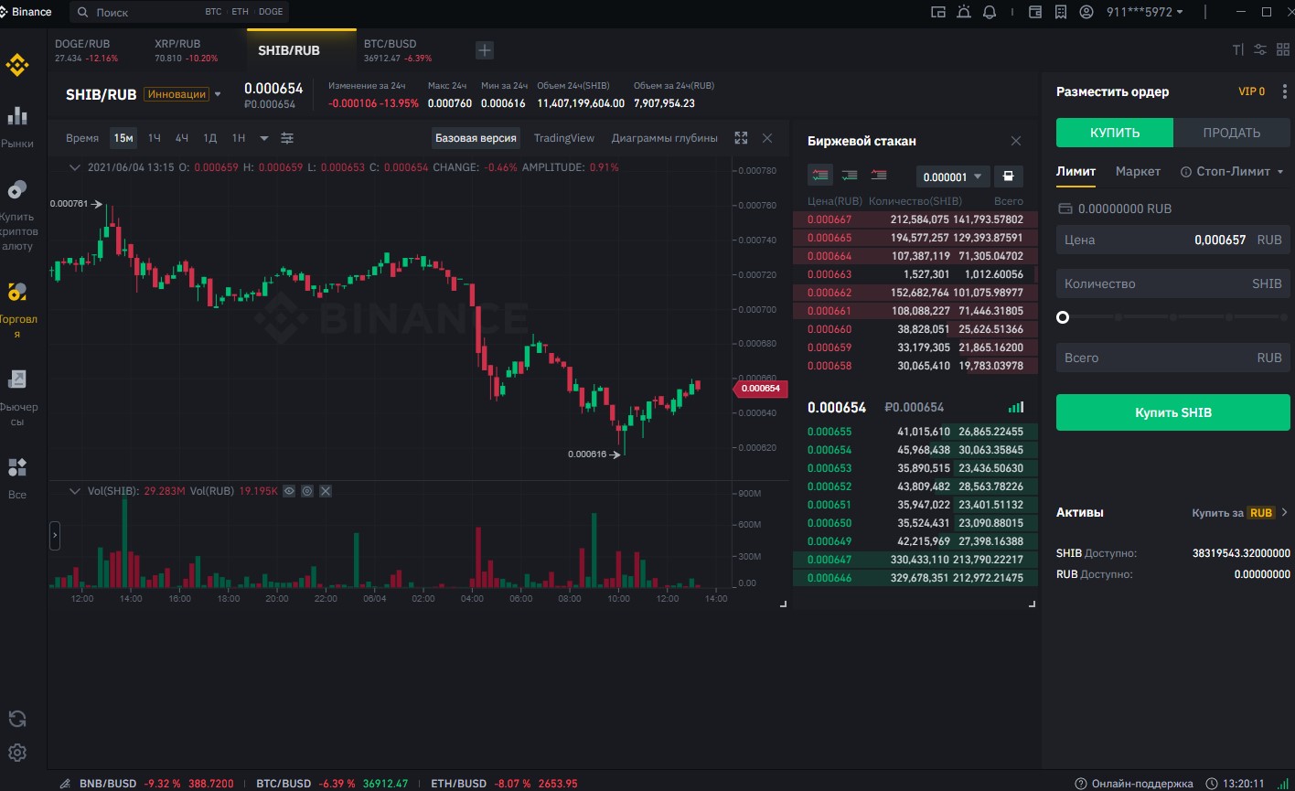Open the notifications bell icon
1295x791 pixels.
click(990, 12)
